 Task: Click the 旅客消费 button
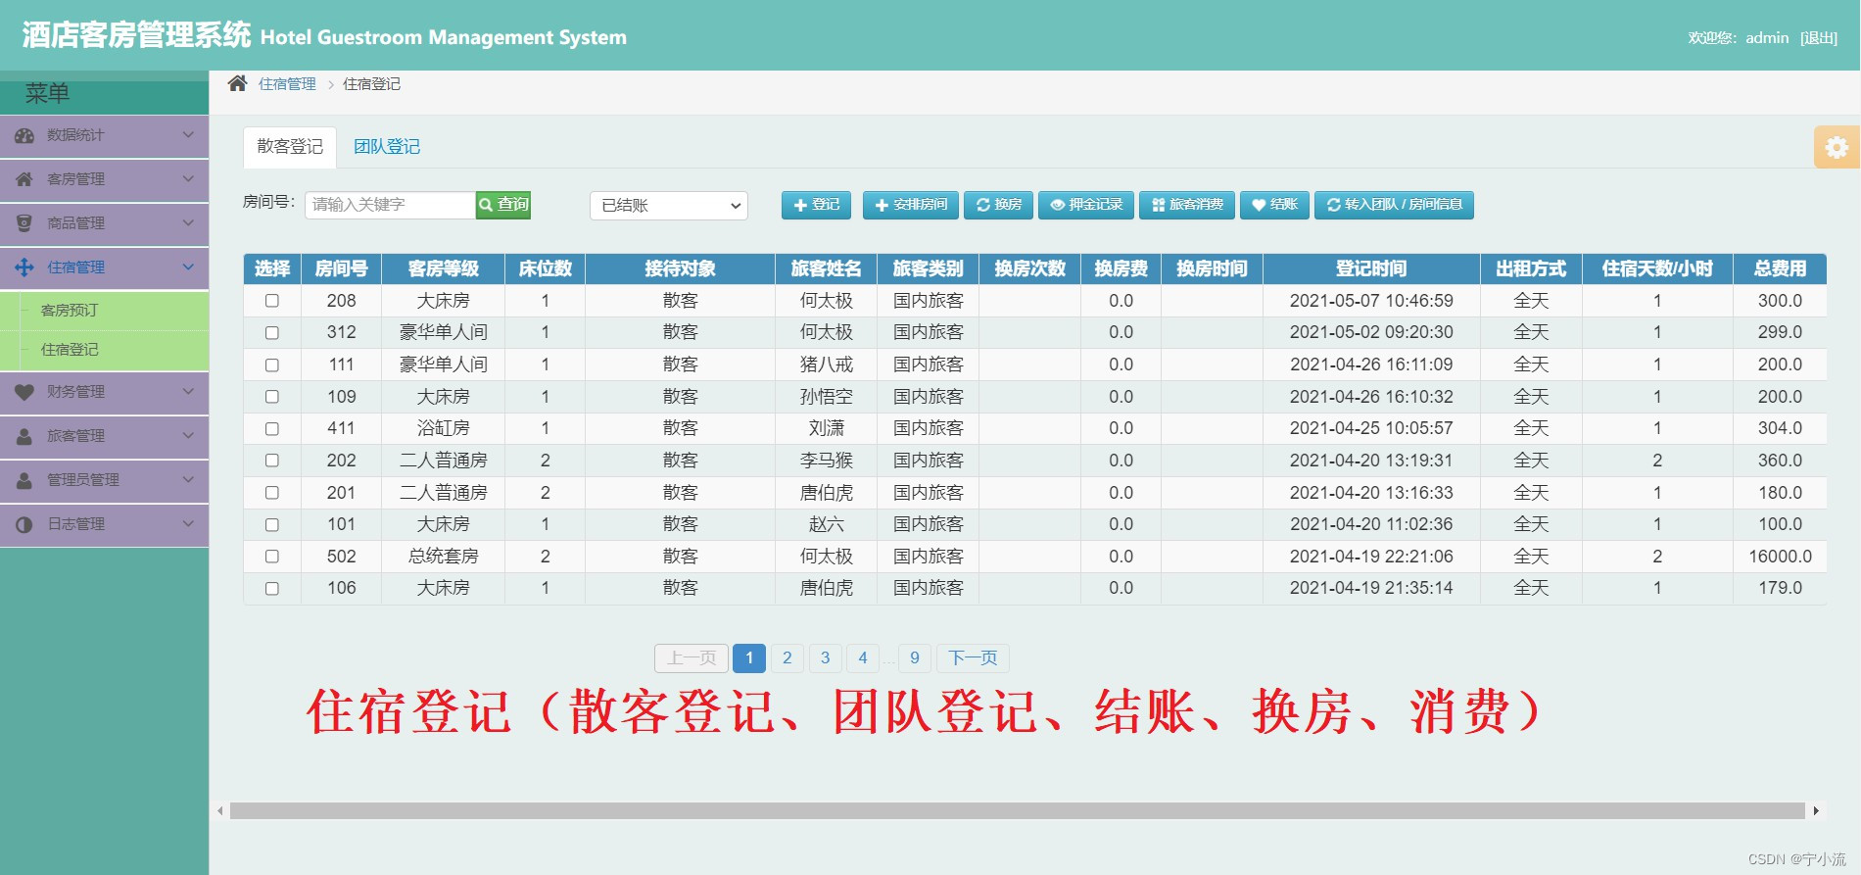[x=1187, y=205]
